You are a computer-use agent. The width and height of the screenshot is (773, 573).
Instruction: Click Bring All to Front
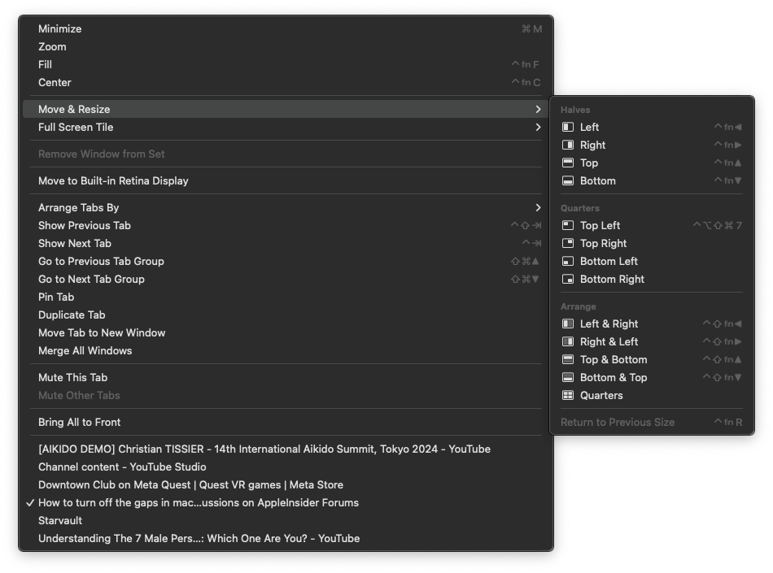click(79, 422)
